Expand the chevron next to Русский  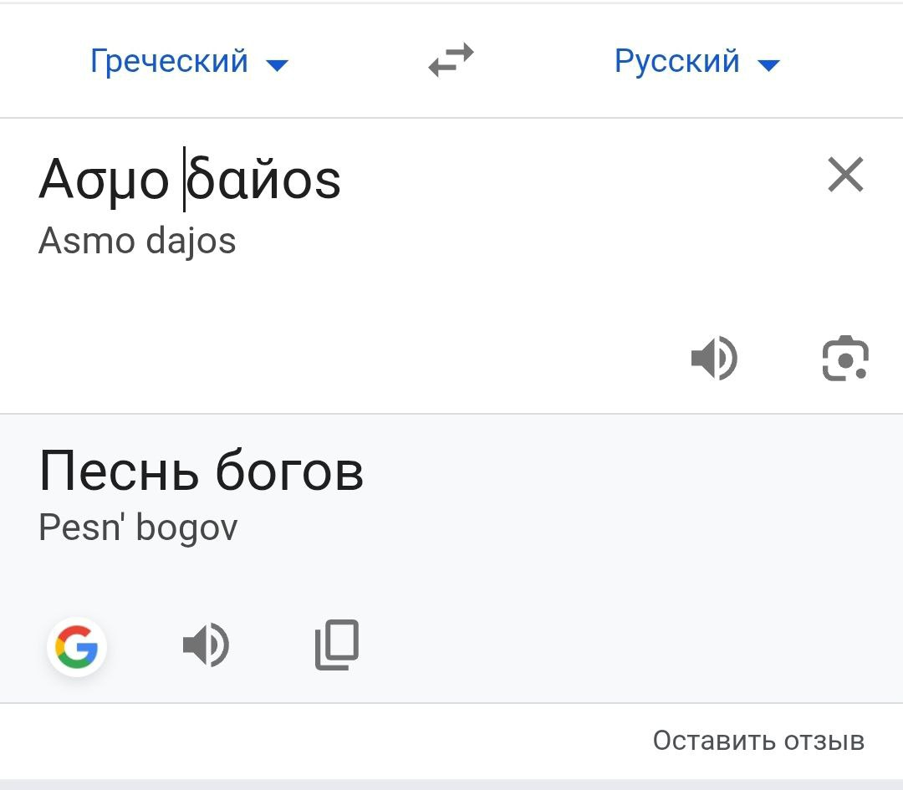(x=770, y=64)
